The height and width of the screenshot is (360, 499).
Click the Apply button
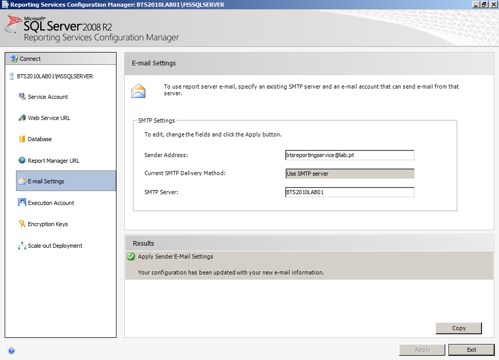tap(422, 350)
